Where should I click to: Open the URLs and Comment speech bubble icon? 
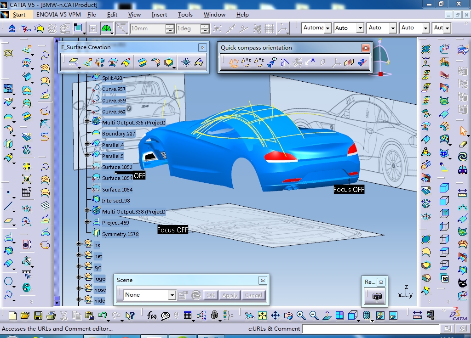tap(165, 316)
